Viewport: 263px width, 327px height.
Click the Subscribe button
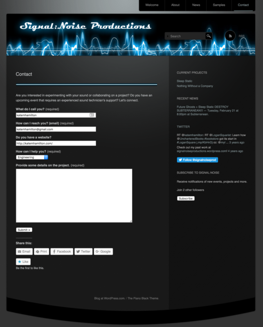click(186, 198)
